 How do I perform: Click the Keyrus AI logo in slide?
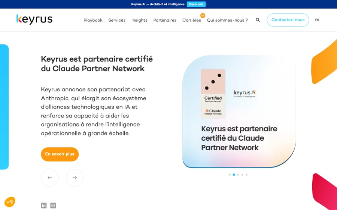245,94
